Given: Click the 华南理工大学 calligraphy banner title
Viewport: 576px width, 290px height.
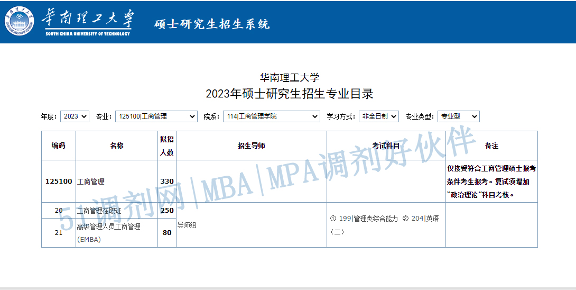Looking at the screenshot, I should 88,19.
